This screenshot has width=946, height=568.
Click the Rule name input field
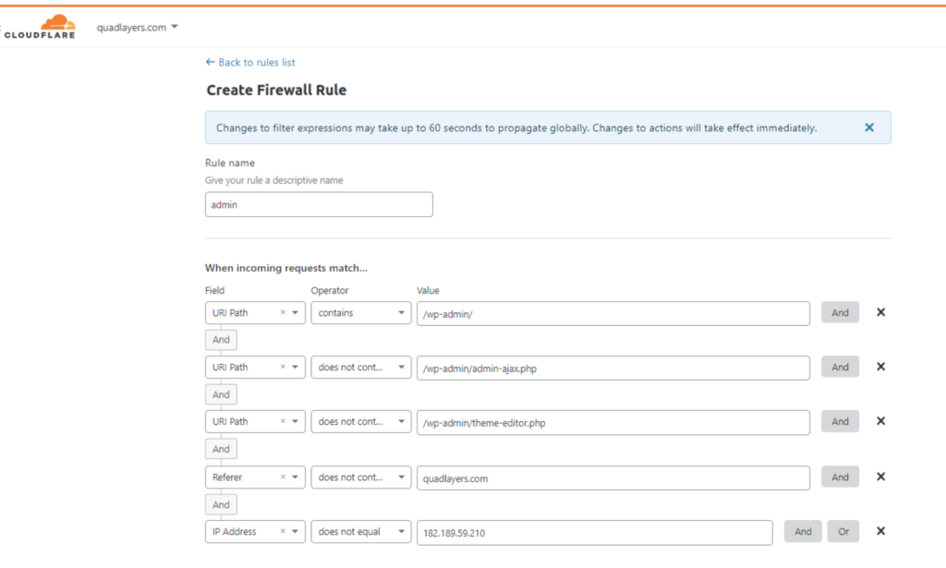pos(319,204)
